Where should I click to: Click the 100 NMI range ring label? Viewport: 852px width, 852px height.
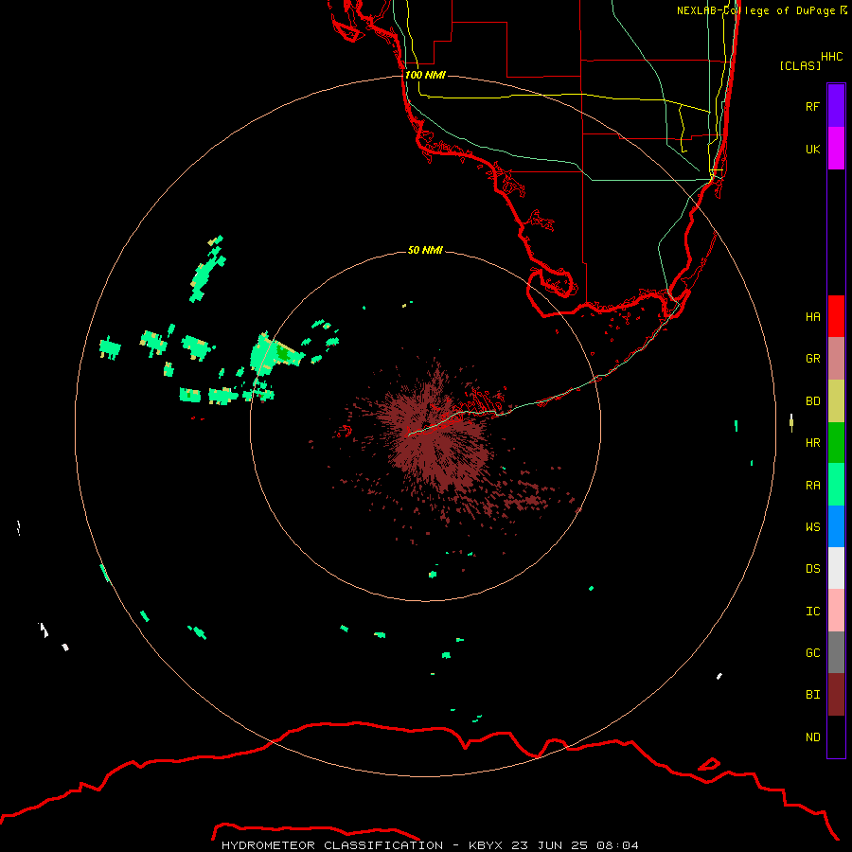click(x=425, y=75)
